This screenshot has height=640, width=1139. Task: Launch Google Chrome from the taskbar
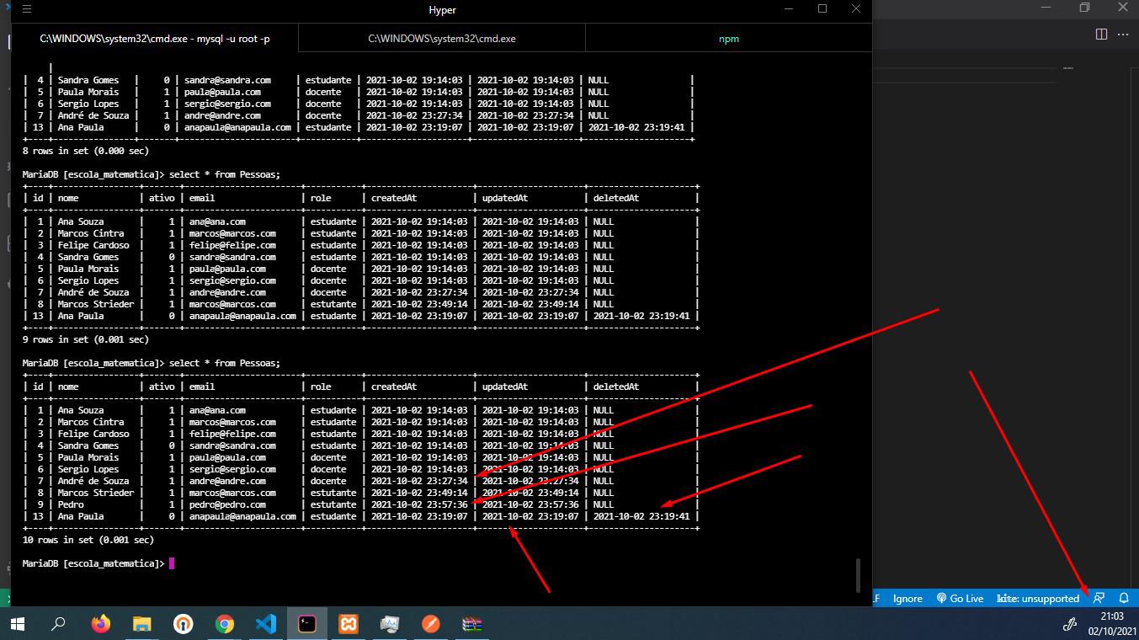pos(224,624)
